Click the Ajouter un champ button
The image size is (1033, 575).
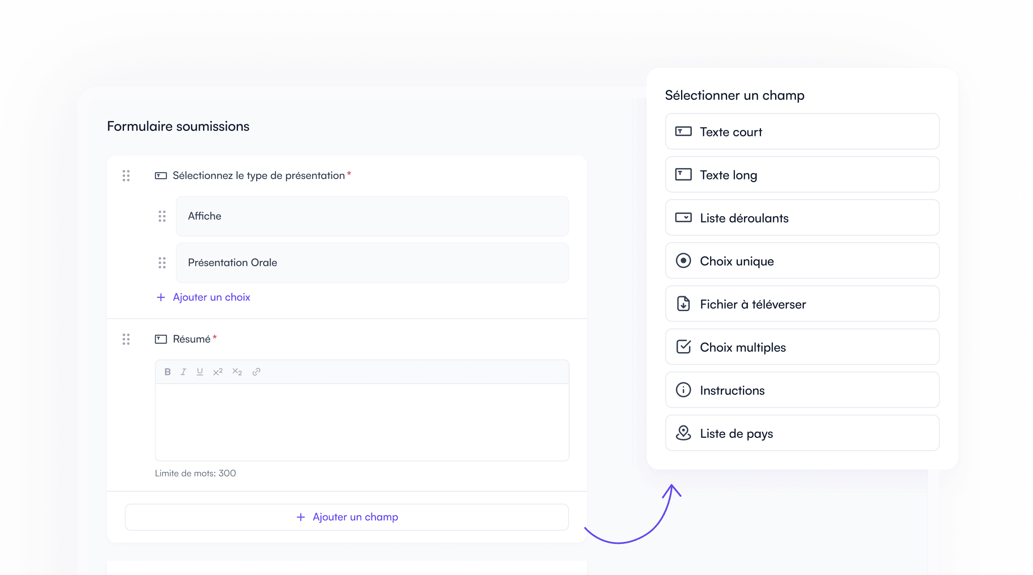(x=347, y=517)
